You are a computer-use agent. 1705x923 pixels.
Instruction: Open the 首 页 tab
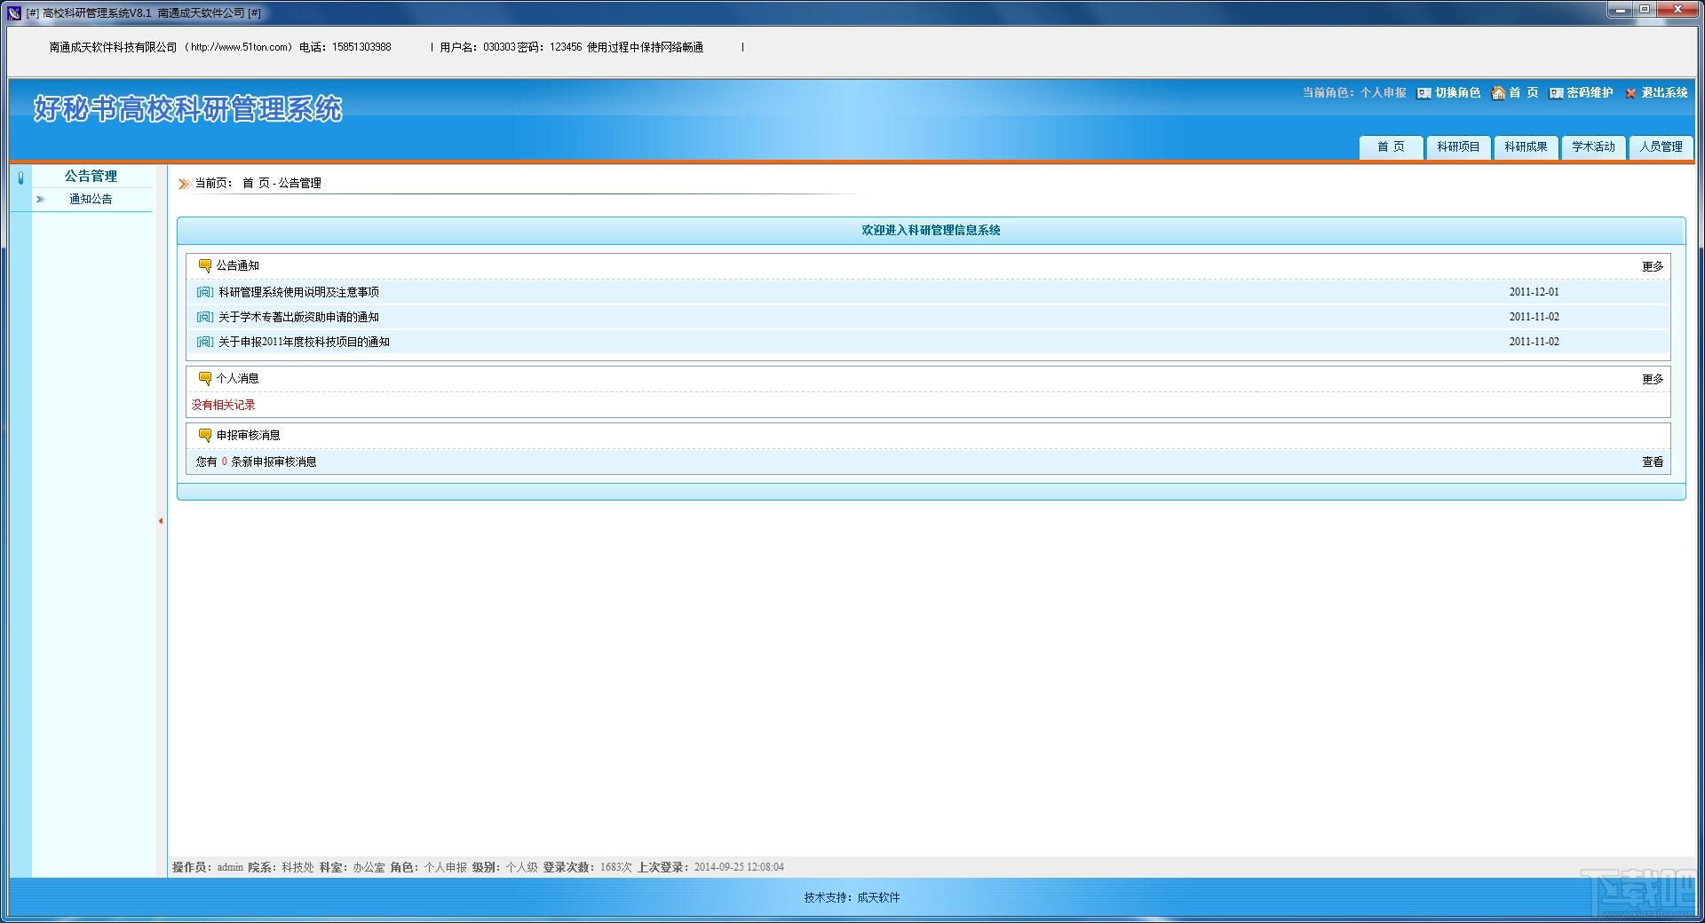(x=1391, y=147)
